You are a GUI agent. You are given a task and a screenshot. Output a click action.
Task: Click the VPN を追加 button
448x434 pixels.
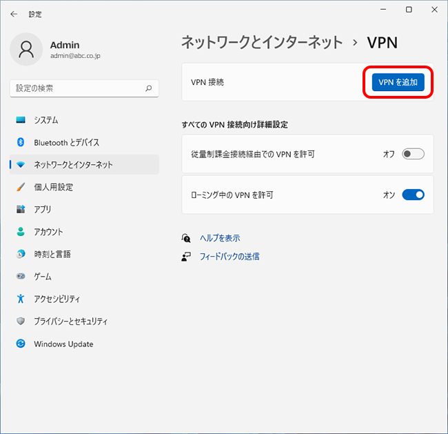click(398, 82)
